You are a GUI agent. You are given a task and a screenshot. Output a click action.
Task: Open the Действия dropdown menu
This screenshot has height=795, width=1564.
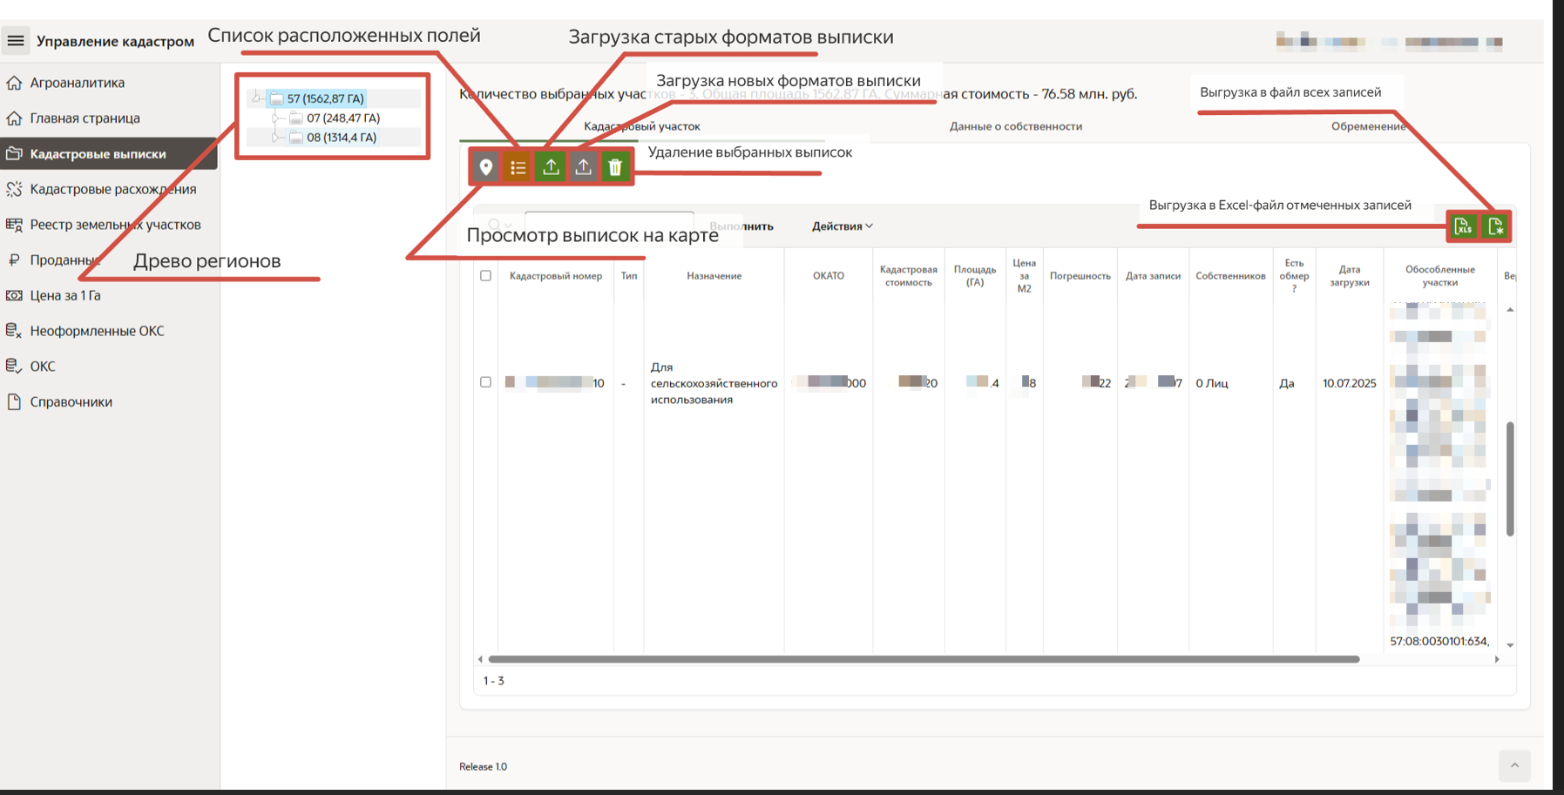point(842,226)
